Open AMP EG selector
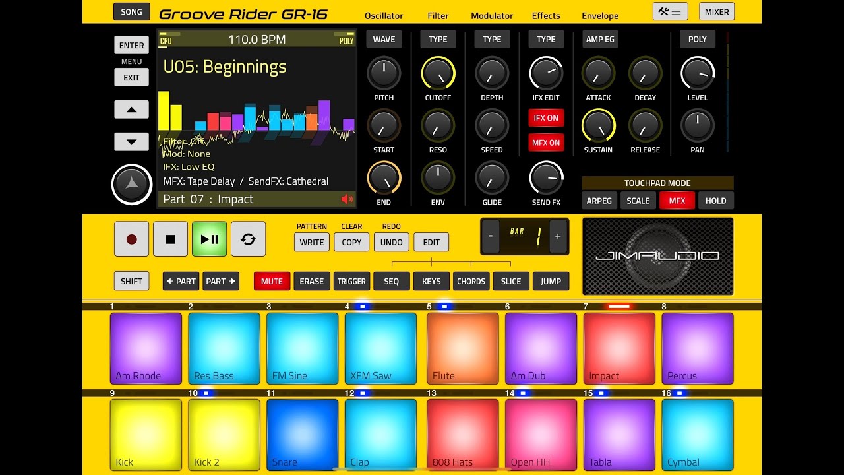Screen dimensions: 844x475 coord(600,39)
